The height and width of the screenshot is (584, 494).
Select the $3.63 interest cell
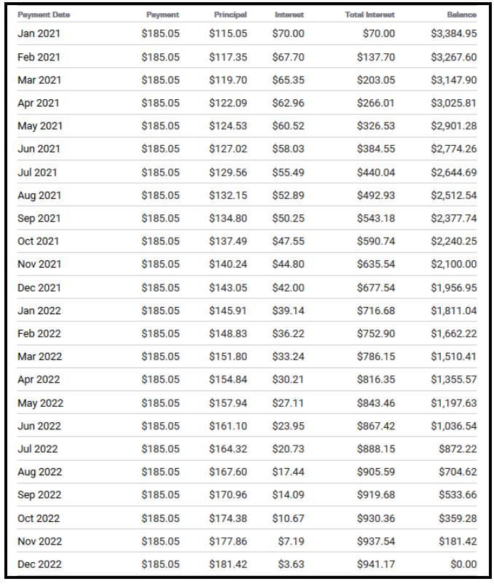(x=291, y=564)
